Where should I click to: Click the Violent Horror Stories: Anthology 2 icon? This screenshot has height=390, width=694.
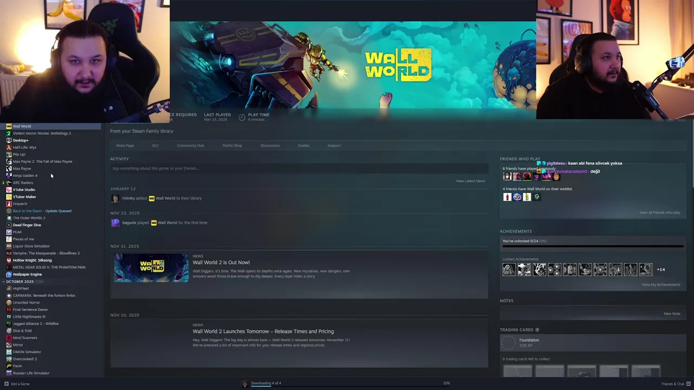click(9, 133)
